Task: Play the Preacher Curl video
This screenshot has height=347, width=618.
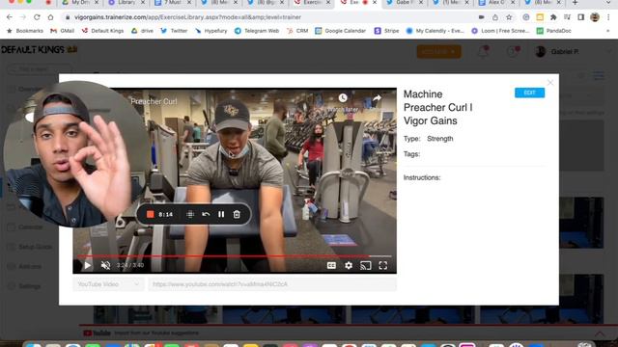Action: pyautogui.click(x=87, y=266)
